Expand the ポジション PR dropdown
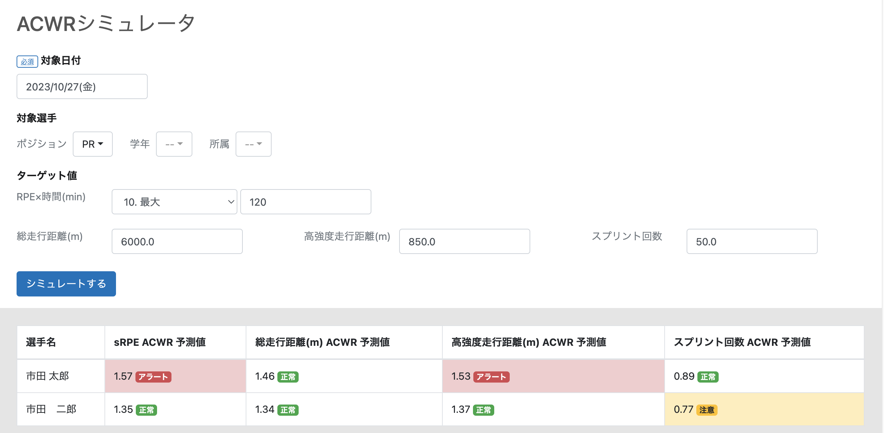Image resolution: width=884 pixels, height=433 pixels. (93, 144)
